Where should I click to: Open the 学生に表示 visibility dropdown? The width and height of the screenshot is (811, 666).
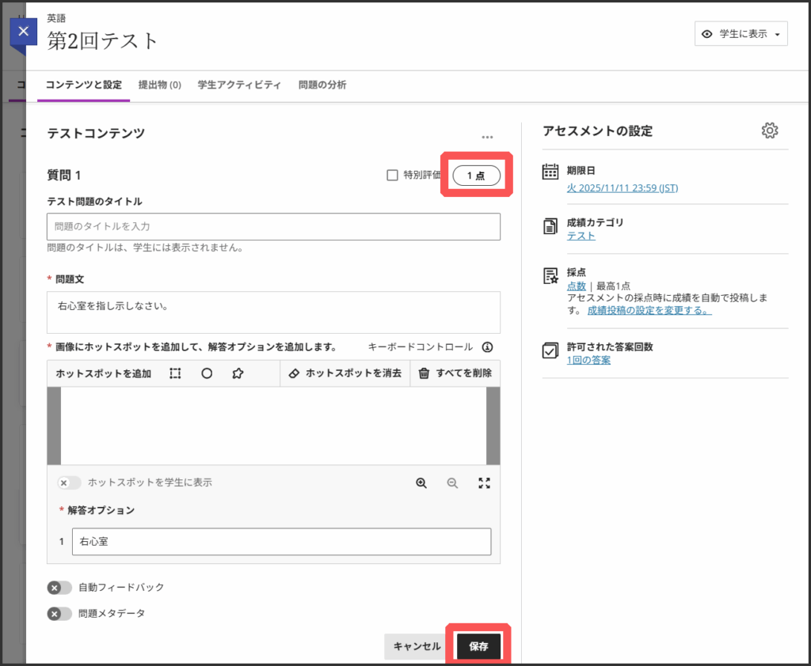[x=741, y=34]
